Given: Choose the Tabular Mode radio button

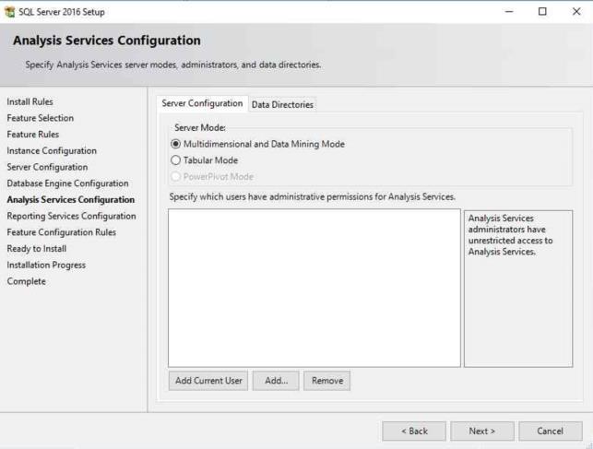Looking at the screenshot, I should click(x=175, y=160).
